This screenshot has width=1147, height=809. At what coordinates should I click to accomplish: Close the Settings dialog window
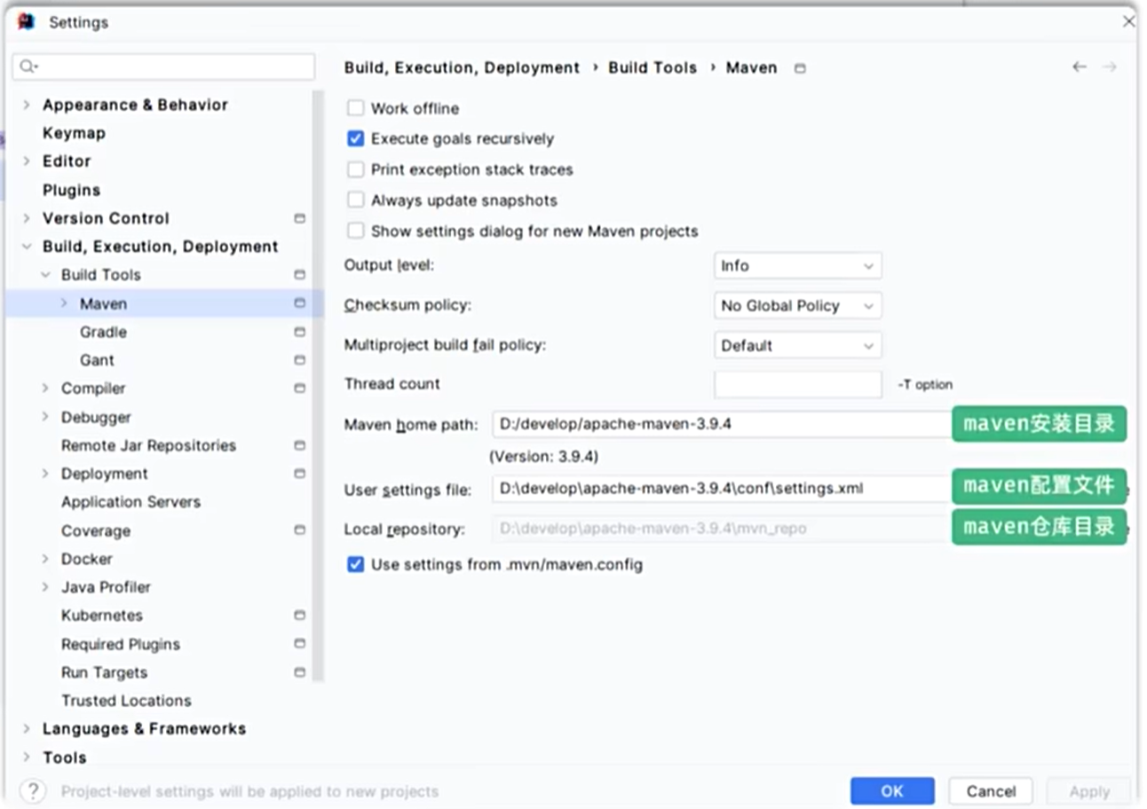coord(1128,21)
